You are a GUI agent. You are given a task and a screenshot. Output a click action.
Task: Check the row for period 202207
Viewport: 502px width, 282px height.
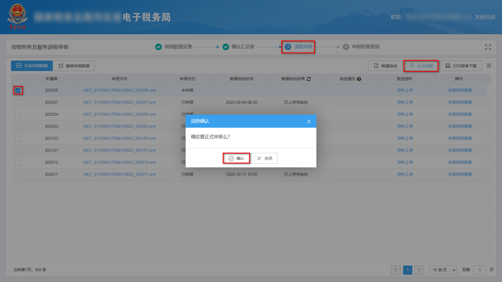point(18,102)
